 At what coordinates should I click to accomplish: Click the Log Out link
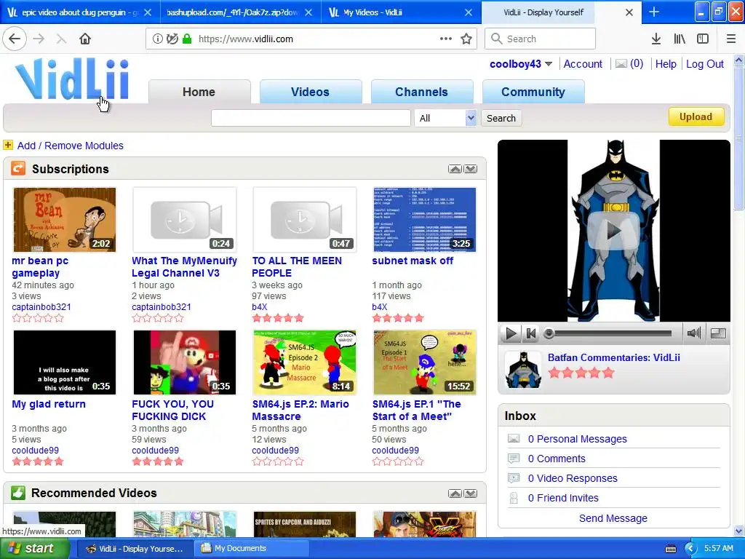[704, 64]
